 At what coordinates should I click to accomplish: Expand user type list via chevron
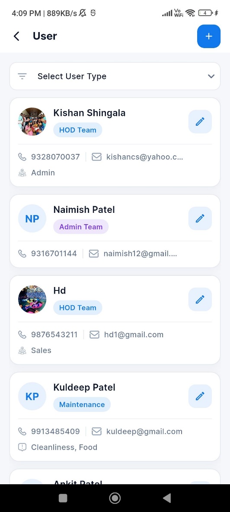[211, 76]
